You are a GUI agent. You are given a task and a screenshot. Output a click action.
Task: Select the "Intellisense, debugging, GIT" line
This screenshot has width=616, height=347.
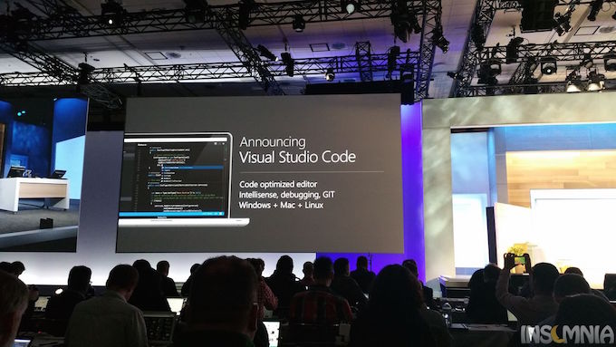click(x=287, y=195)
